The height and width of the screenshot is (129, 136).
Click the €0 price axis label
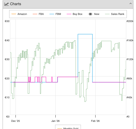click(x=8, y=117)
